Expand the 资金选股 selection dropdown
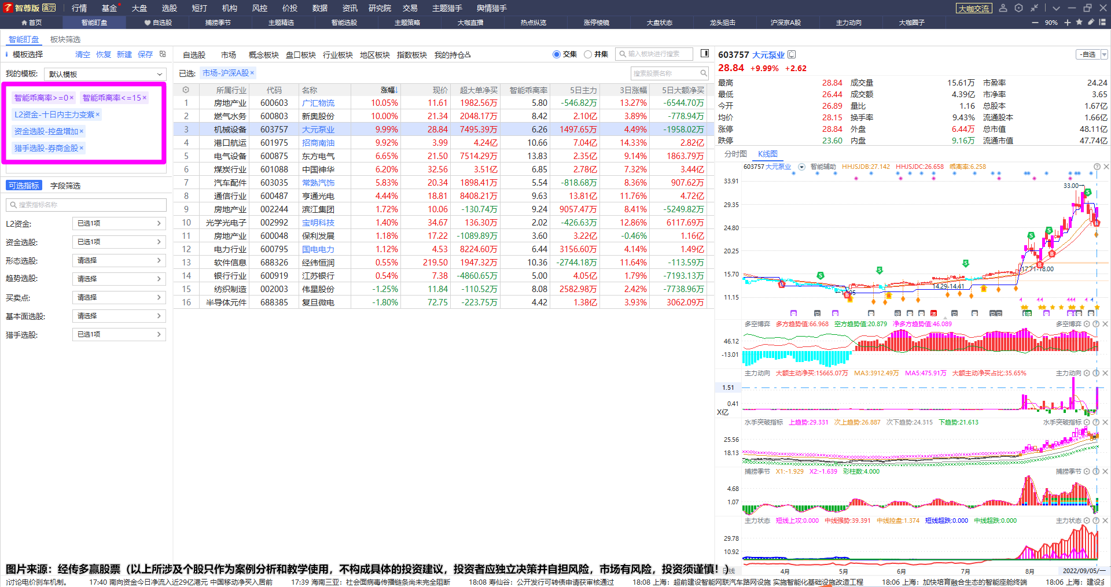The height and width of the screenshot is (587, 1111). click(x=119, y=242)
